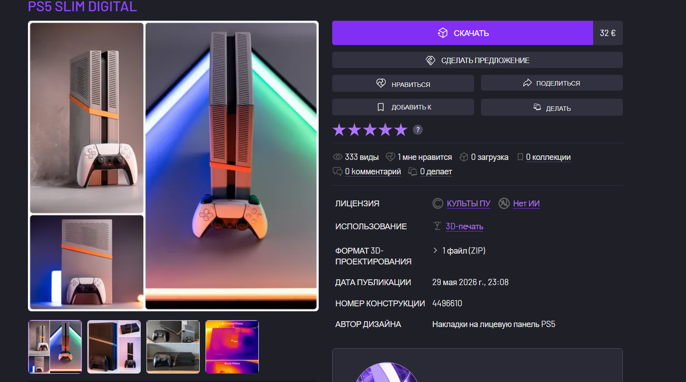The height and width of the screenshot is (382, 686).
Task: Rate the design with the fourth star
Action: click(385, 130)
